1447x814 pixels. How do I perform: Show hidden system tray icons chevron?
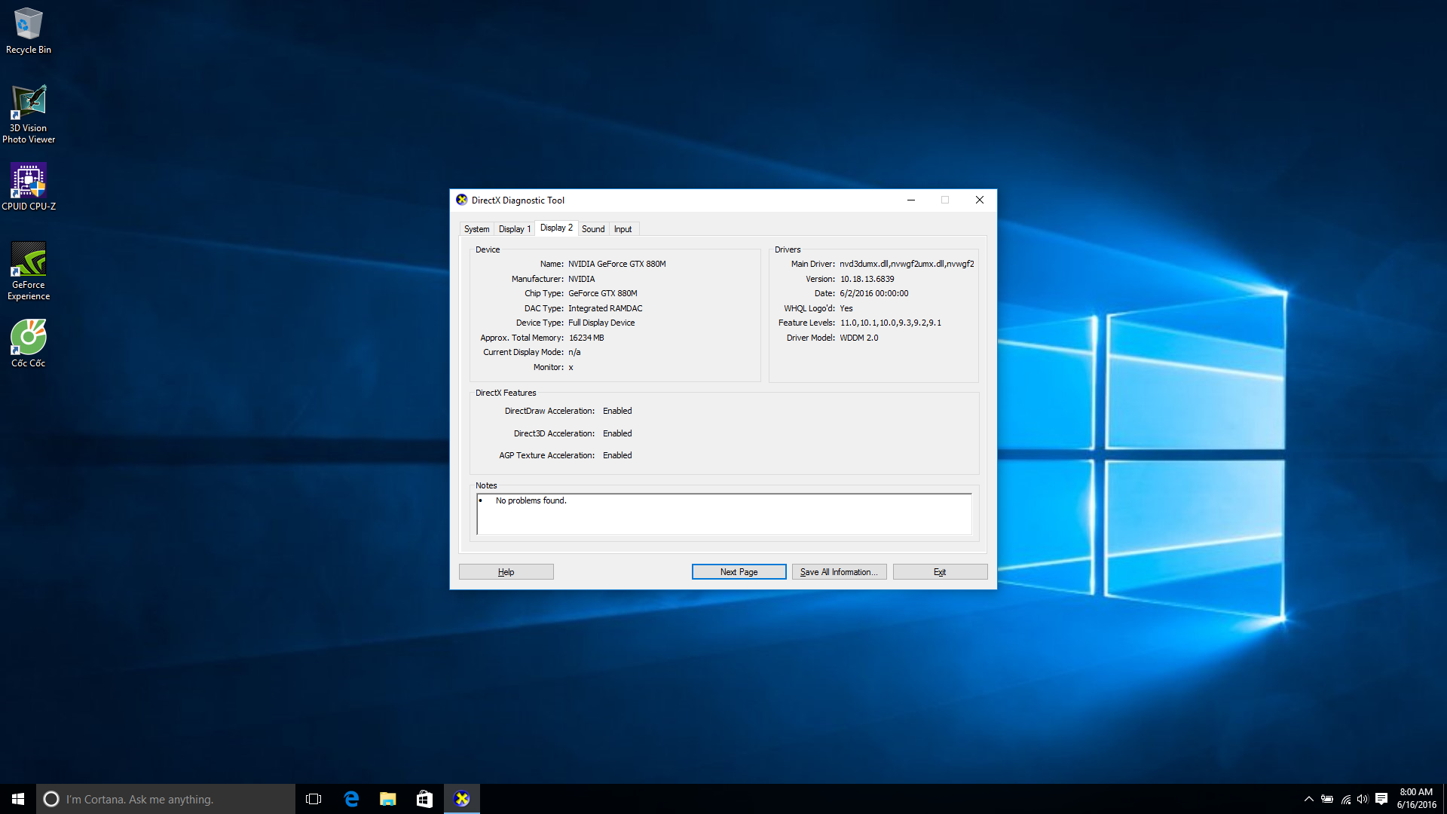coord(1309,799)
